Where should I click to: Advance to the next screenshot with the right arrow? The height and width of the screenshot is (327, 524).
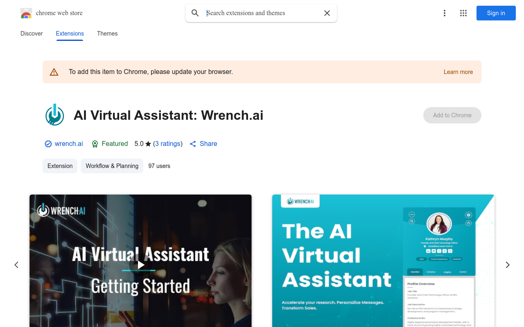coord(508,265)
